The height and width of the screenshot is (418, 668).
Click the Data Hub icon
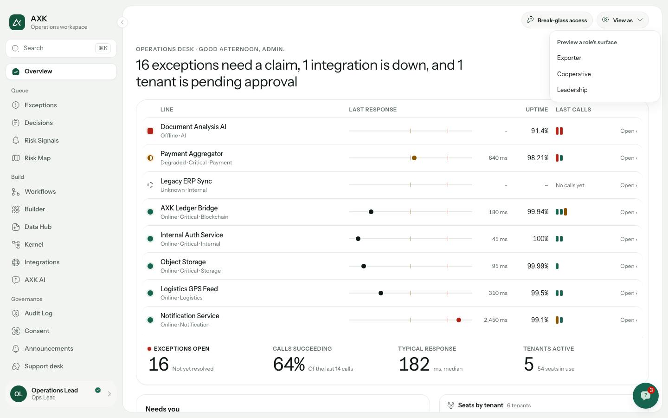pyautogui.click(x=16, y=227)
